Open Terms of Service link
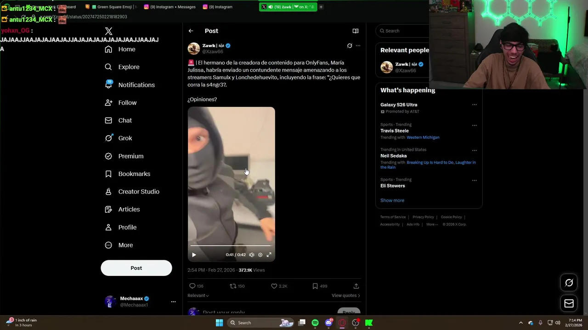The width and height of the screenshot is (588, 330). 393,217
